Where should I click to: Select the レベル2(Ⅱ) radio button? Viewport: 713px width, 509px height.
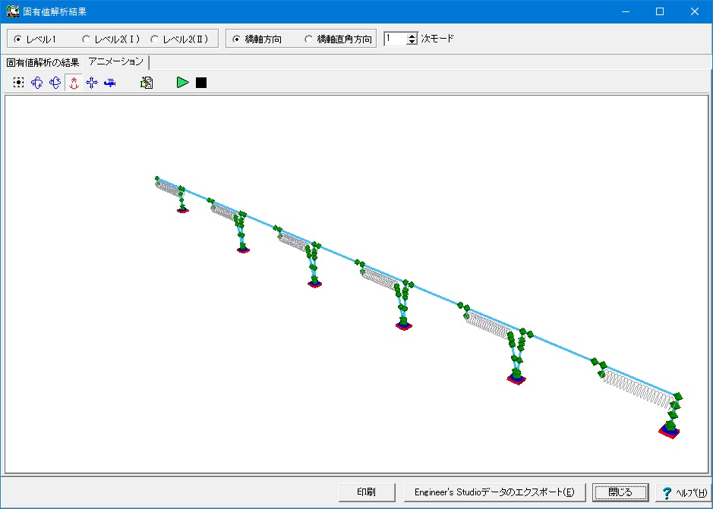pyautogui.click(x=154, y=39)
